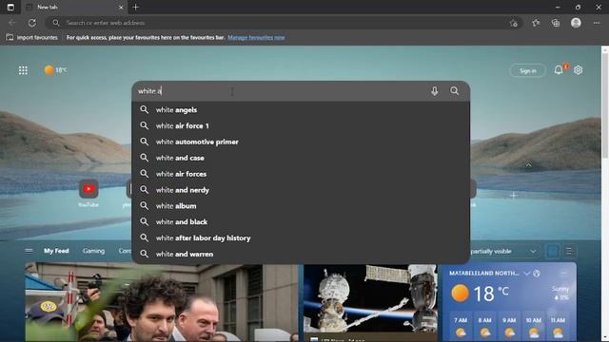View the 11 AM hourly forecast
609x342 pixels.
point(558,327)
